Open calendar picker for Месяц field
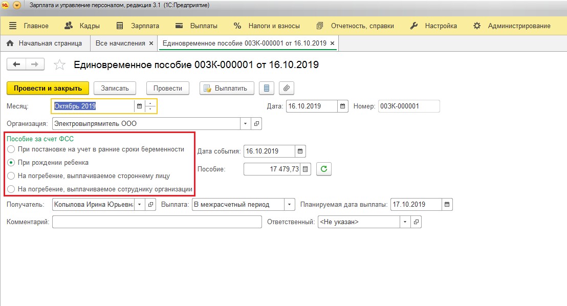Viewport: 567px width, 306px height. click(x=139, y=106)
